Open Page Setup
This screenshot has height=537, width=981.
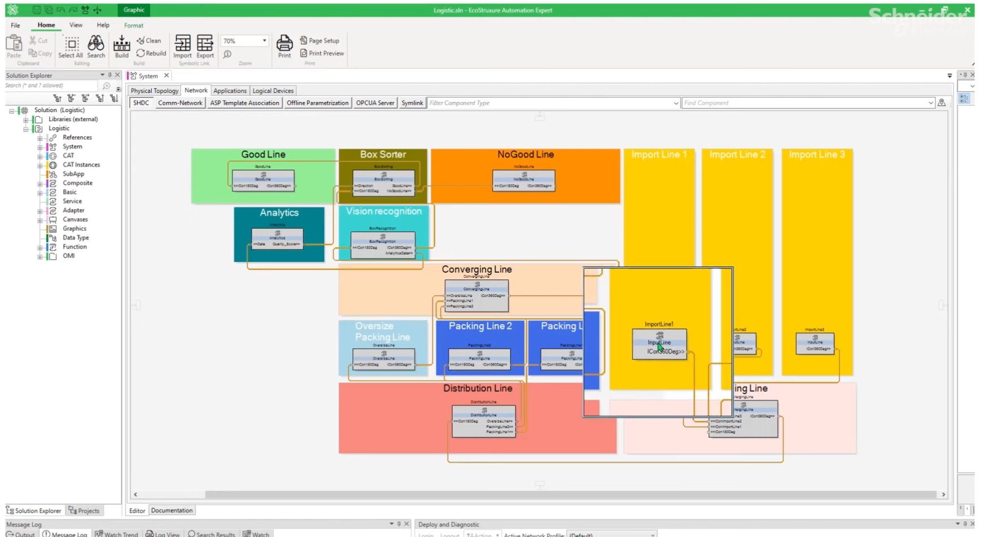pyautogui.click(x=320, y=41)
